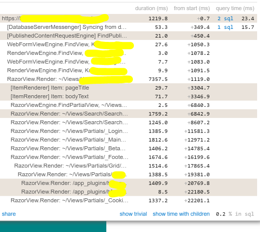The height and width of the screenshot is (232, 260).
Task: Click the 1759.2 Search render duration
Action: (158, 114)
